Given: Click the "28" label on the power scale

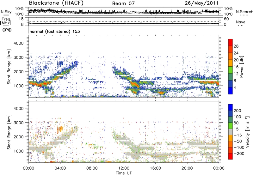Looking at the screenshot, I should [x=236, y=46].
